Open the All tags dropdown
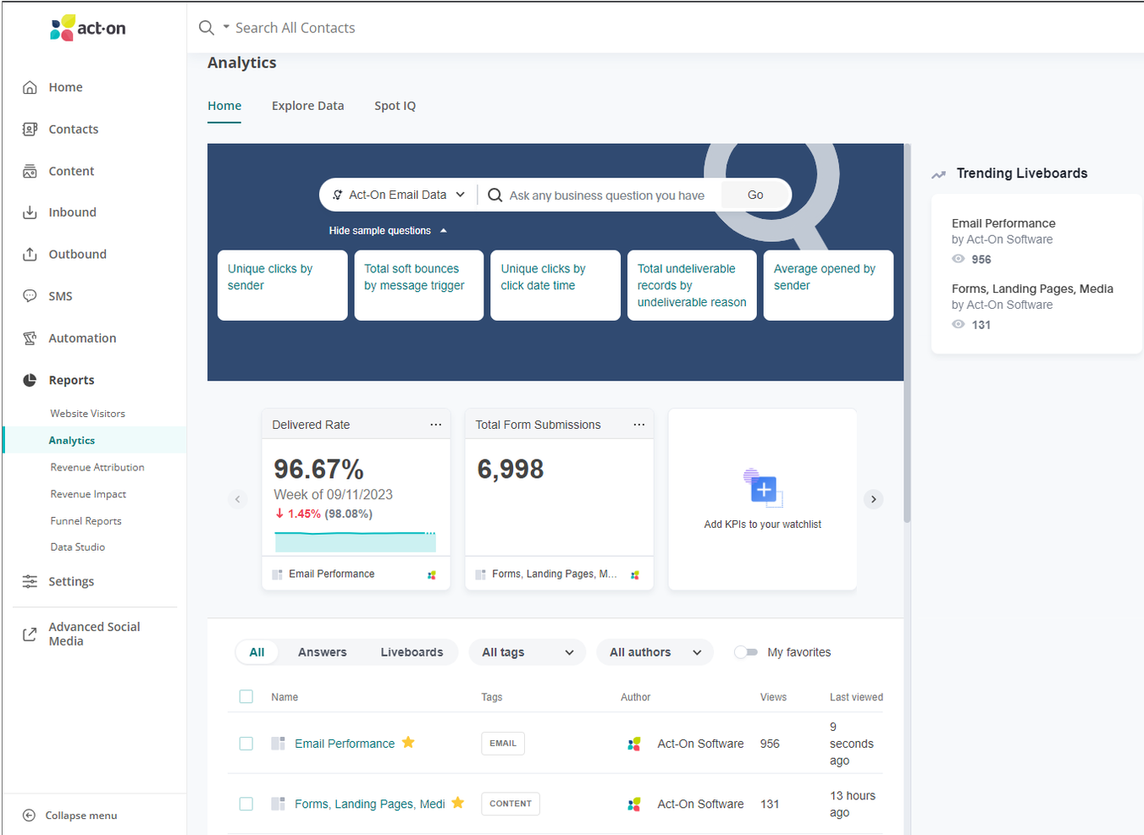1144x835 pixels. coord(528,652)
